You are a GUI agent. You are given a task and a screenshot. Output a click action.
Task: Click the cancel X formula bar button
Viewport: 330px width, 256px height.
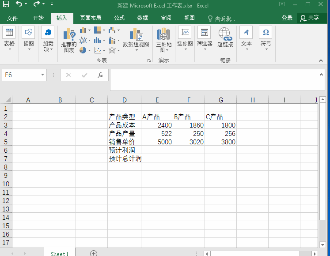68,75
